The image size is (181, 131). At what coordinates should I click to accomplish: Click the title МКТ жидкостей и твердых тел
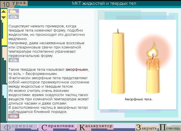(x=104, y=3)
